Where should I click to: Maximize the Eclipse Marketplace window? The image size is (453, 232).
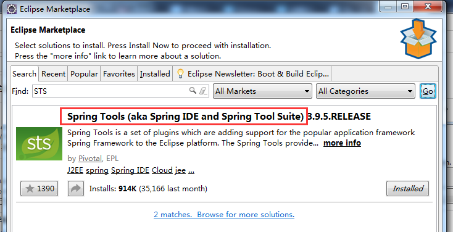pyautogui.click(x=405, y=6)
